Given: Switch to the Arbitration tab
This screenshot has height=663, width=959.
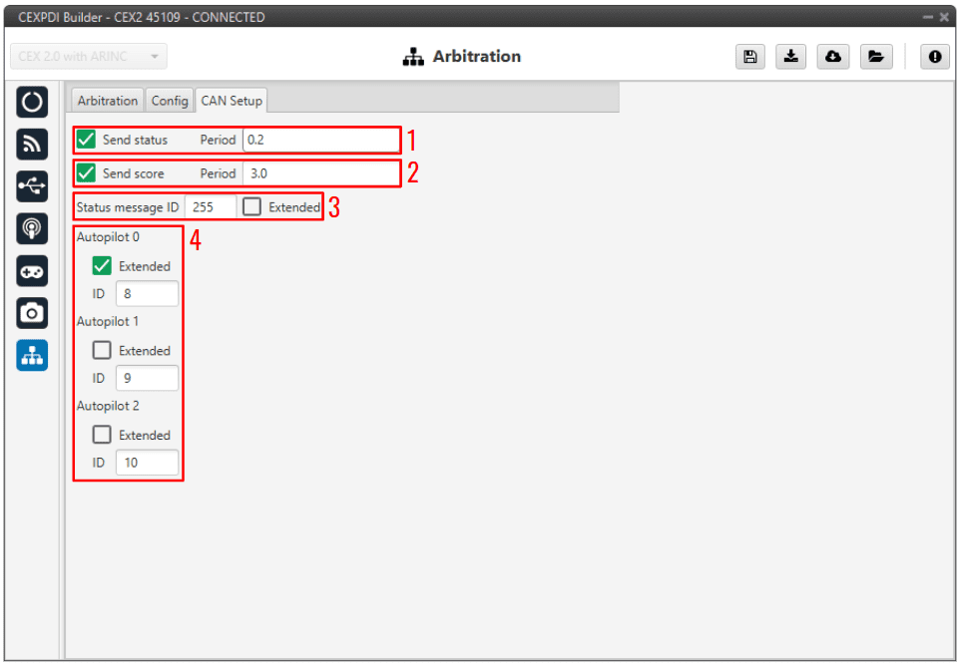Looking at the screenshot, I should point(108,101).
